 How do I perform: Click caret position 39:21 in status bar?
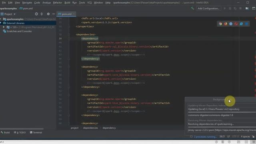point(222,136)
